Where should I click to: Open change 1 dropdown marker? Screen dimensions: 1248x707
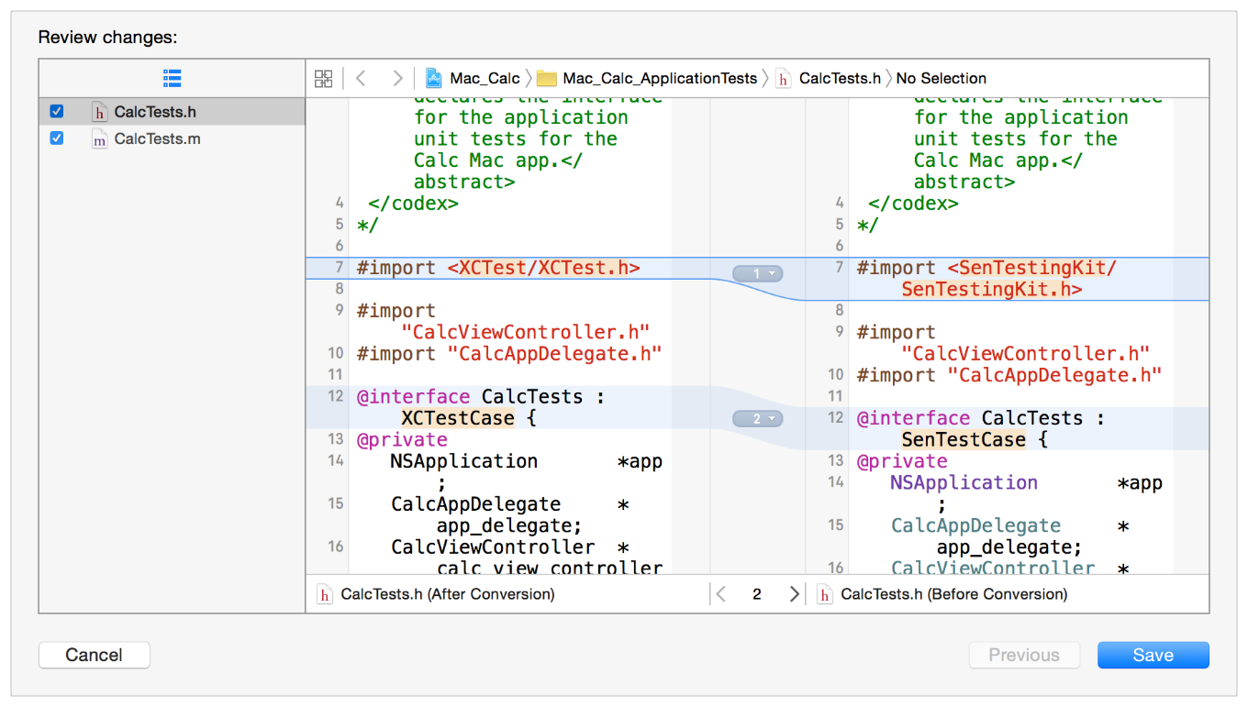(x=757, y=273)
